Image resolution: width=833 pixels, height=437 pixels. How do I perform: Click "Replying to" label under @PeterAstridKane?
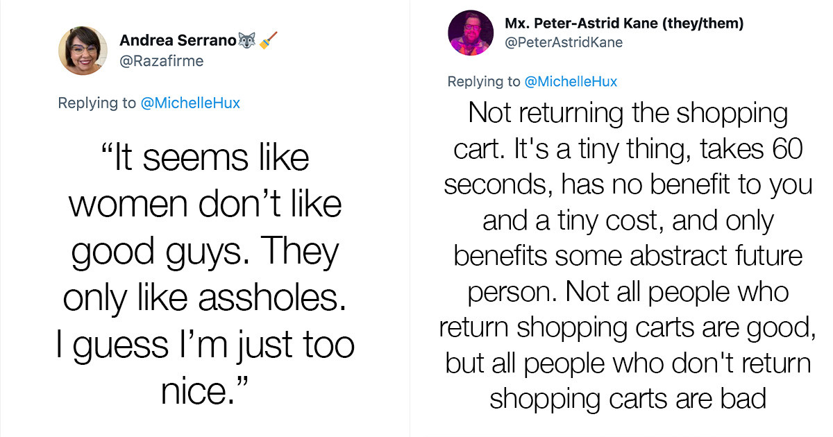(x=483, y=82)
